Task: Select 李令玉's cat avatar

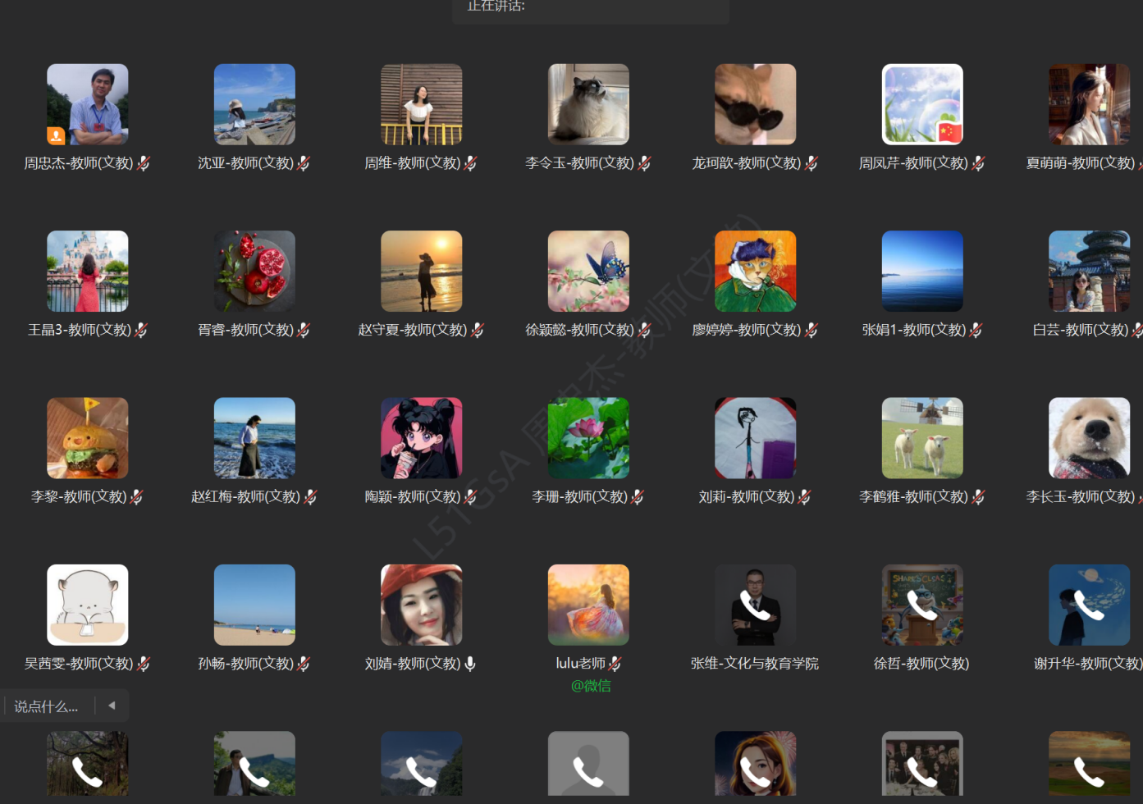Action: (588, 104)
